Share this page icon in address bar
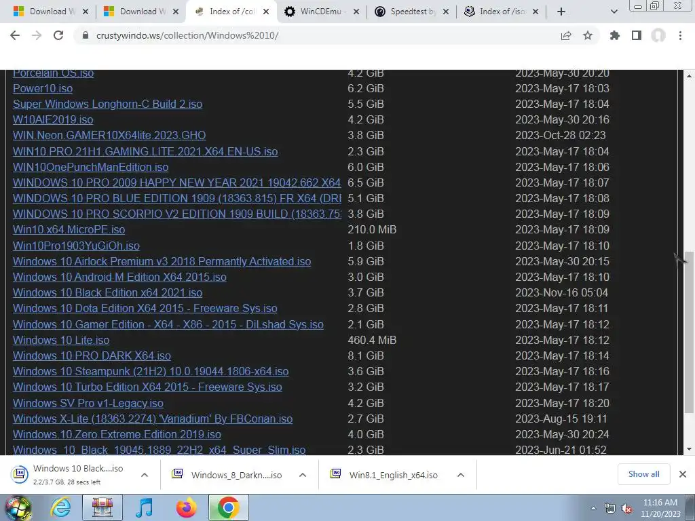This screenshot has height=521, width=695. coord(566,35)
